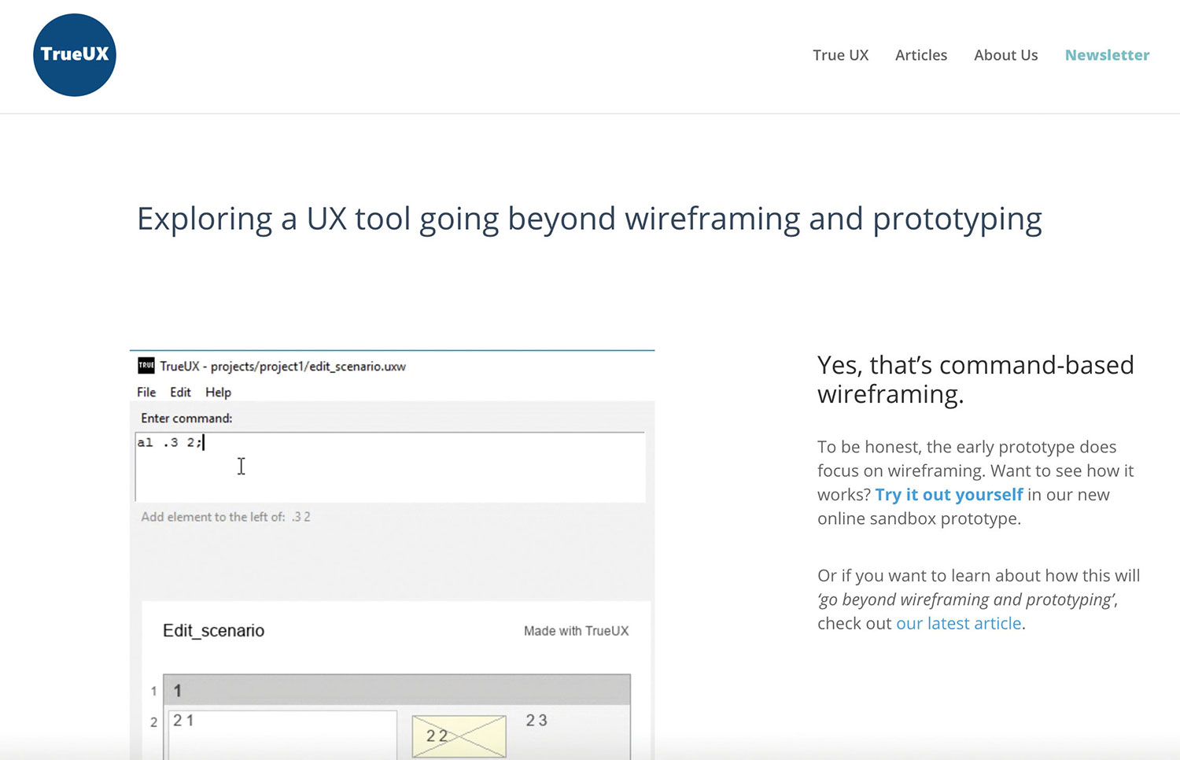The height and width of the screenshot is (760, 1180).
Task: Open the File menu in TrueUX
Action: coord(146,392)
